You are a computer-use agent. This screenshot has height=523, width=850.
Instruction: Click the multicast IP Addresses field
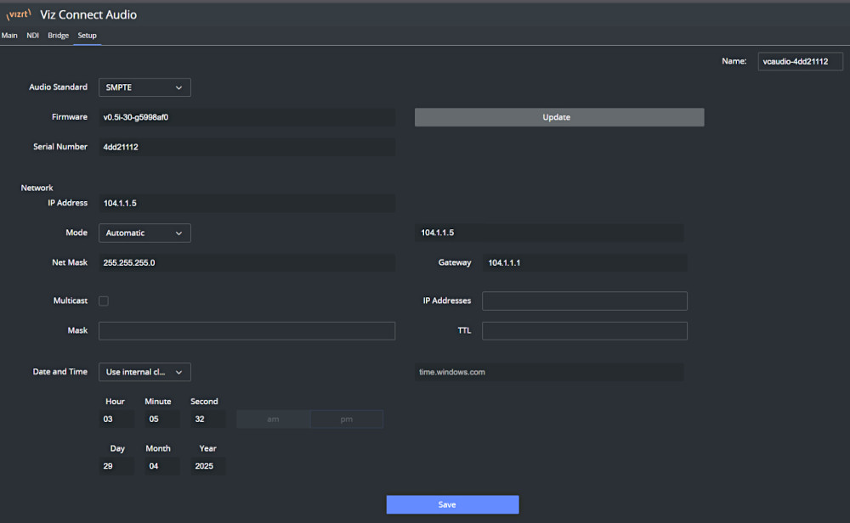click(x=585, y=301)
